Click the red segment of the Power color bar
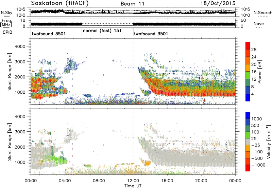Viewport: 272px width, 188px height. tap(248, 45)
